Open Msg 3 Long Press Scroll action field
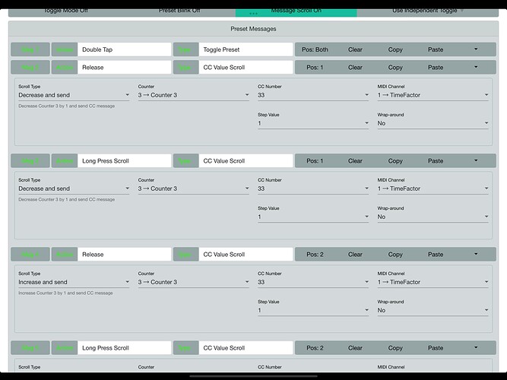The image size is (507, 380). 124,160
